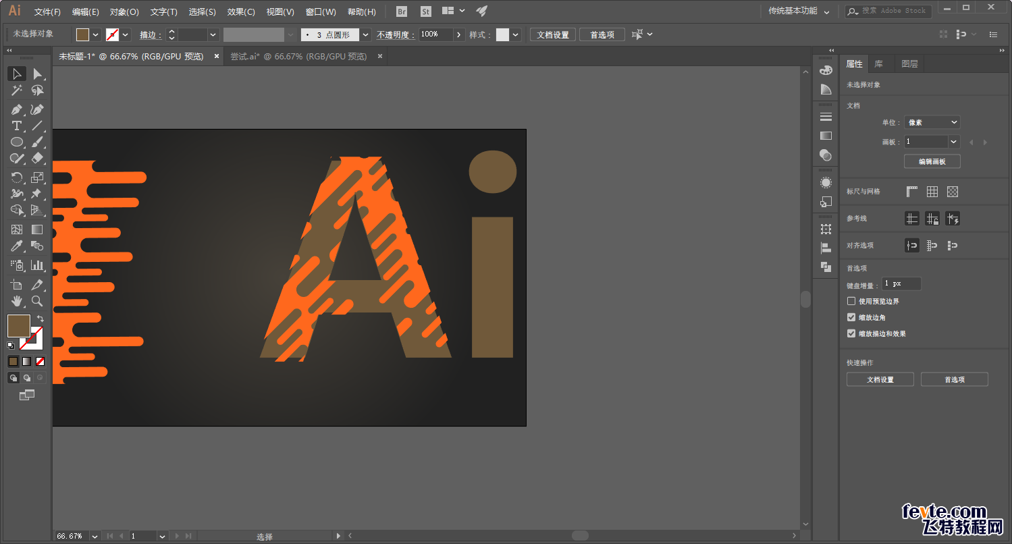Select the Mesh tool
1012x544 pixels.
click(x=17, y=229)
